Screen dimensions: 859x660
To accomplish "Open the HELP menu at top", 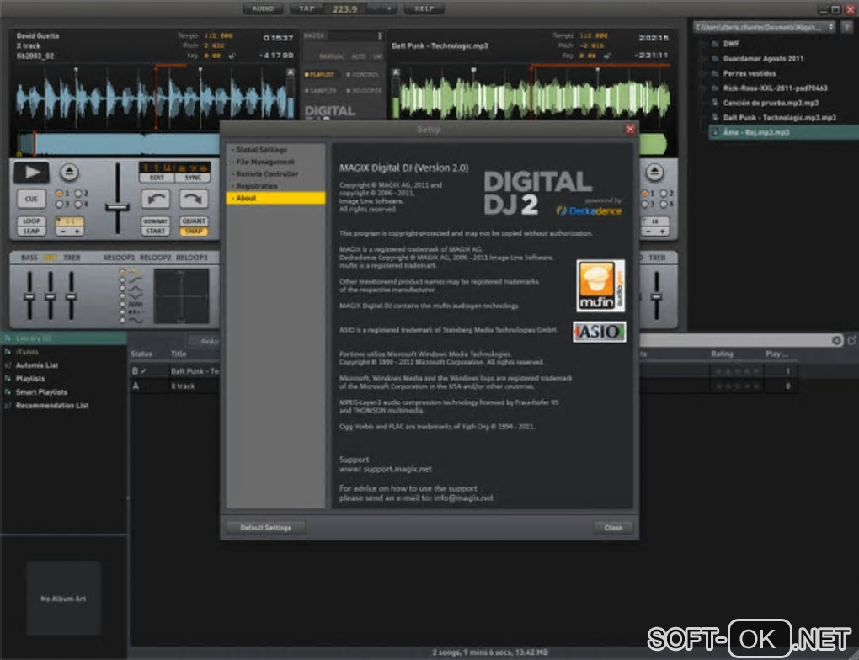I will (424, 8).
